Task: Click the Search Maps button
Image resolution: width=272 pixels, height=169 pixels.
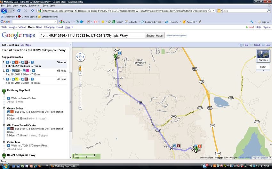Action: pos(154,36)
